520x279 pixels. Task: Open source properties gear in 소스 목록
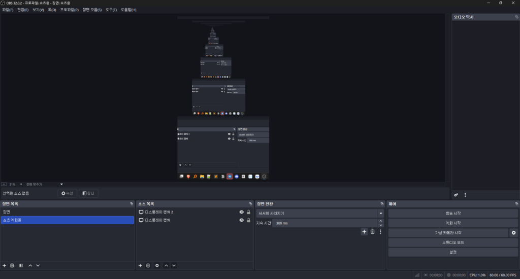[157, 265]
